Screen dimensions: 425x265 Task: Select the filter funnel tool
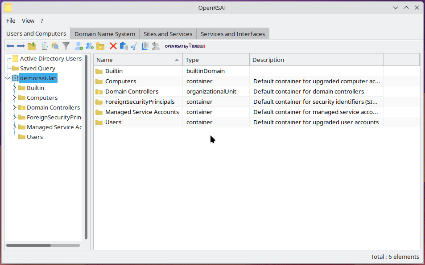point(66,45)
